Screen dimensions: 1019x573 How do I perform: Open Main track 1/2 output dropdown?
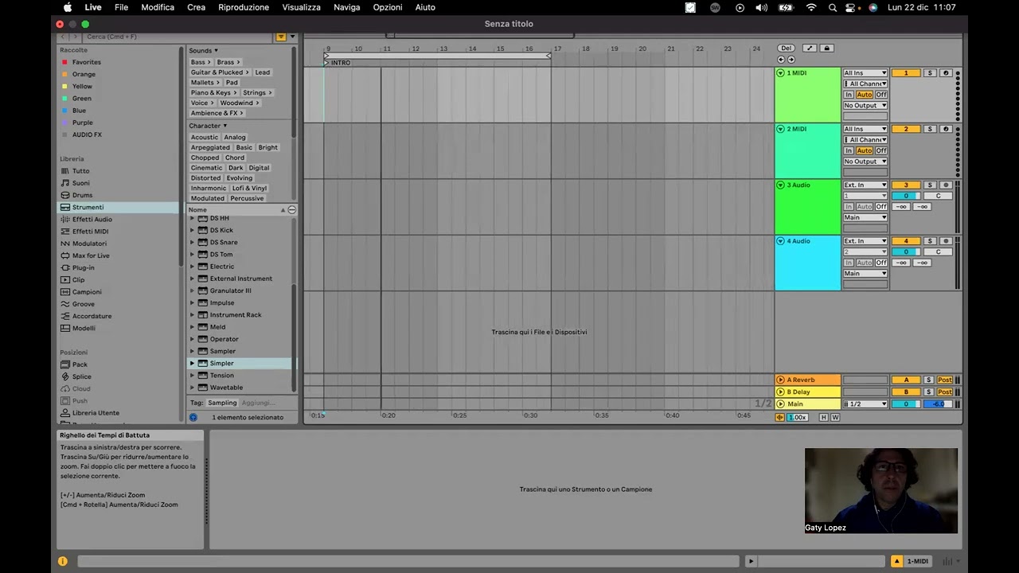click(865, 404)
